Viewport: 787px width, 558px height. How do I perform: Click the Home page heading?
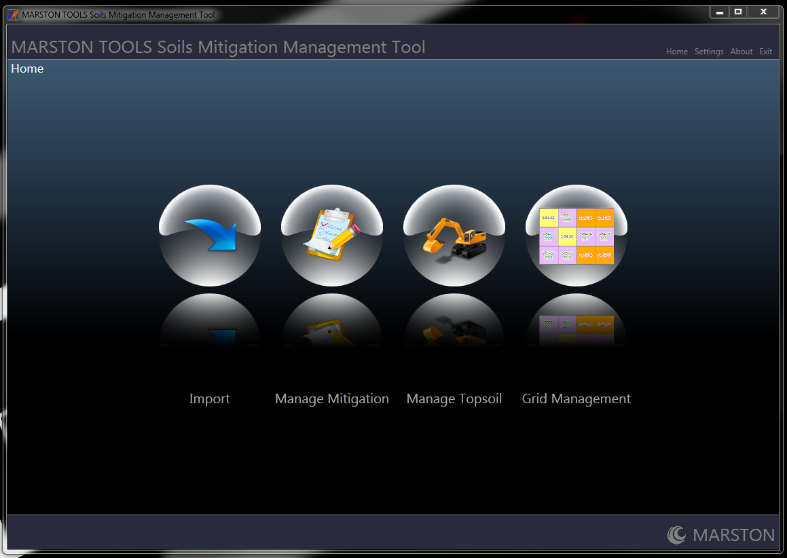(x=27, y=69)
